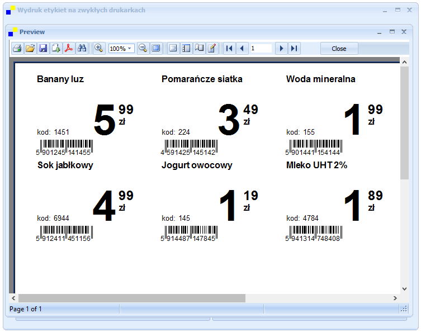Click the "kod: 1451" text
The height and width of the screenshot is (332, 421).
(x=53, y=132)
